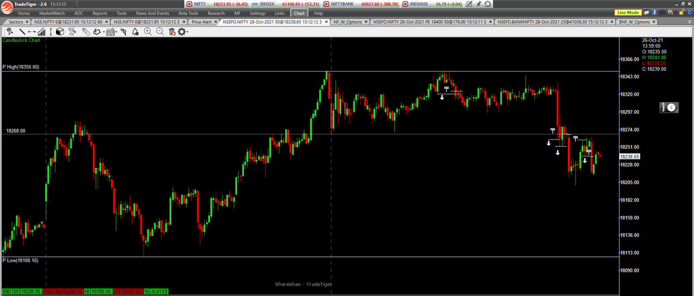The width and height of the screenshot is (694, 296).
Task: Click the P.Low(18108.10) label
Action: [20, 261]
